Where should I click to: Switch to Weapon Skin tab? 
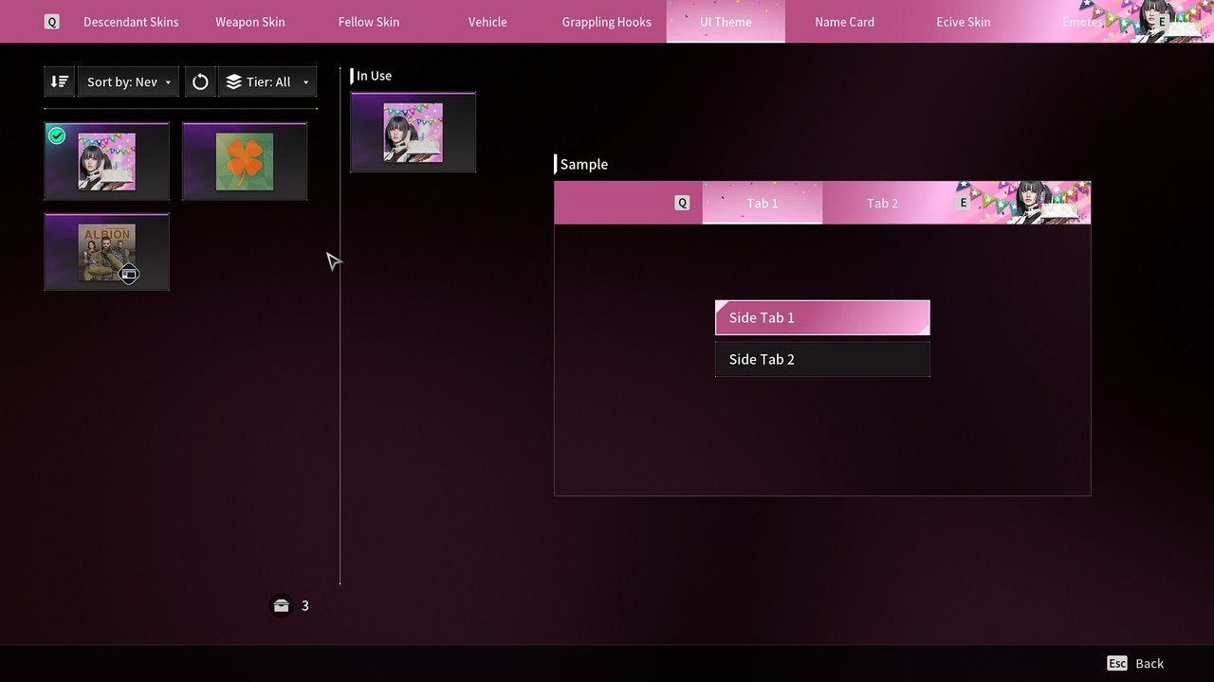point(250,22)
